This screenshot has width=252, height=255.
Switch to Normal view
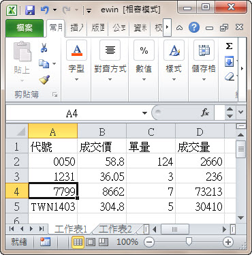point(78,242)
